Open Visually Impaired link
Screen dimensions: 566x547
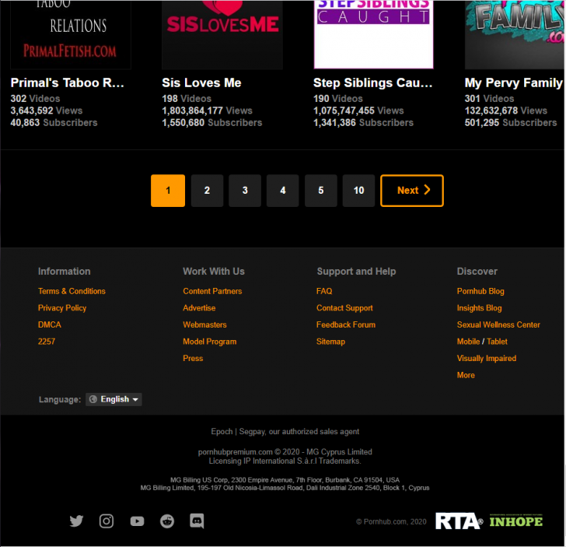click(x=486, y=358)
